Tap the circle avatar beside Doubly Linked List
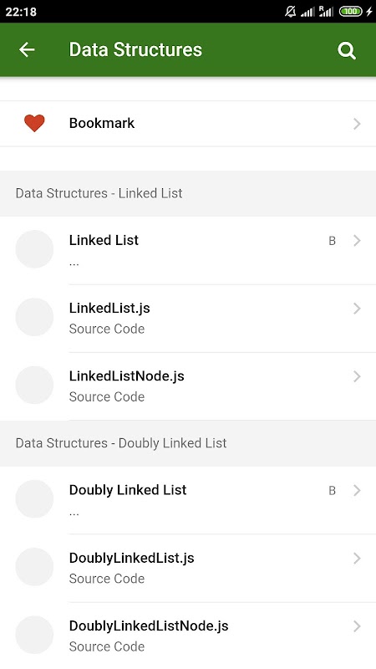This screenshot has width=376, height=669. coord(34,498)
